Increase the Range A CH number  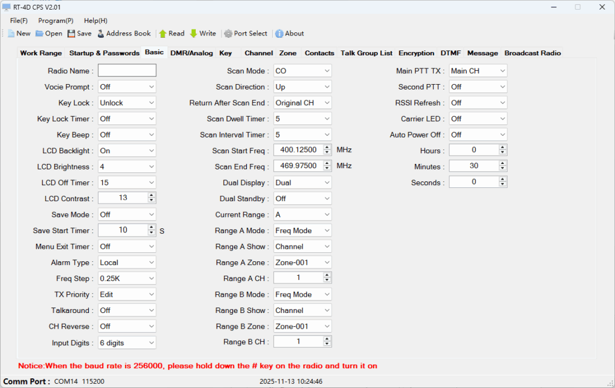326,275
